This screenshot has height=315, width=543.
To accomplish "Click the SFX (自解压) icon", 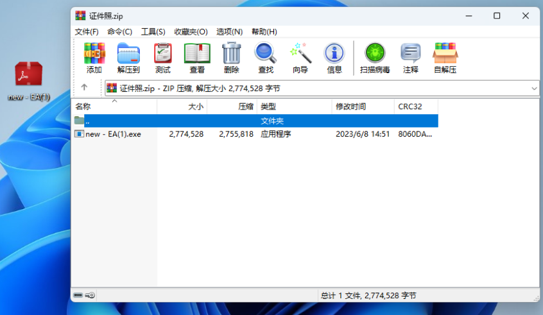I will 445,58.
